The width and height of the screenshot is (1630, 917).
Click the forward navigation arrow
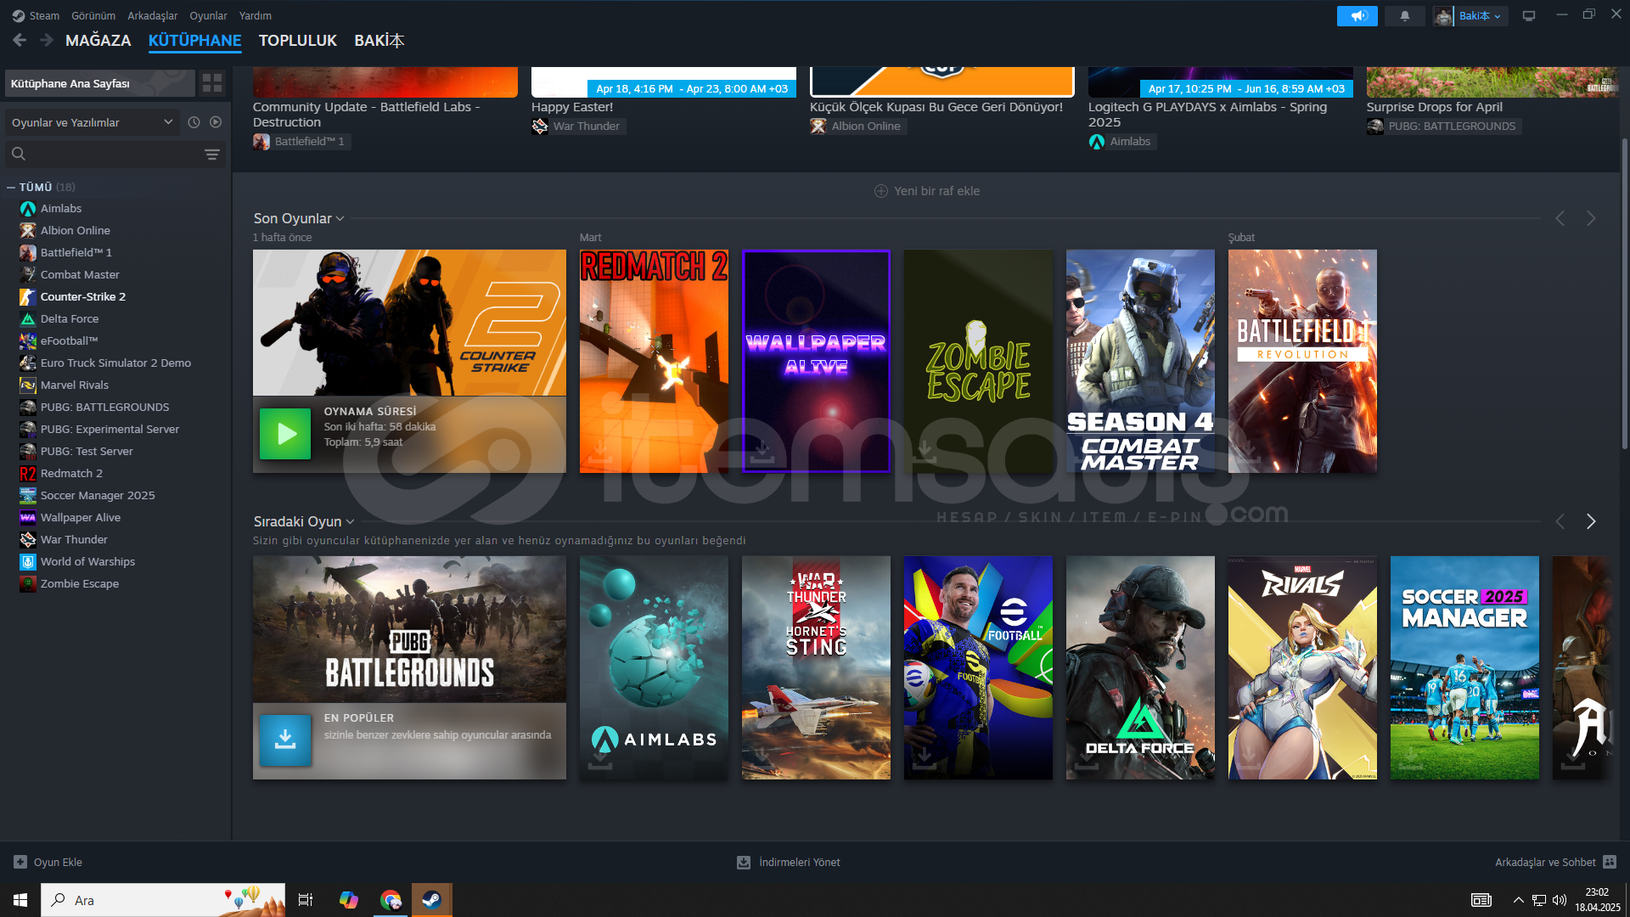(47, 40)
